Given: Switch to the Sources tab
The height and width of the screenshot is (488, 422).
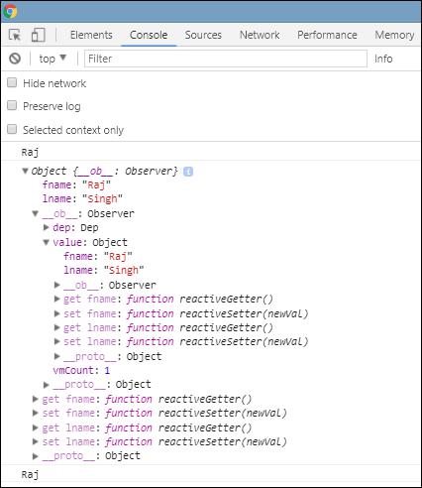Looking at the screenshot, I should pyautogui.click(x=203, y=35).
